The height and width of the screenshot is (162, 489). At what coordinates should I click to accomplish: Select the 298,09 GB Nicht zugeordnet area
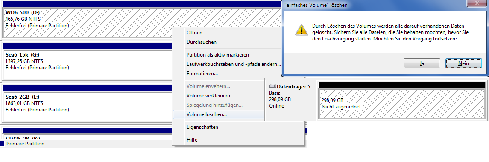tap(402, 103)
